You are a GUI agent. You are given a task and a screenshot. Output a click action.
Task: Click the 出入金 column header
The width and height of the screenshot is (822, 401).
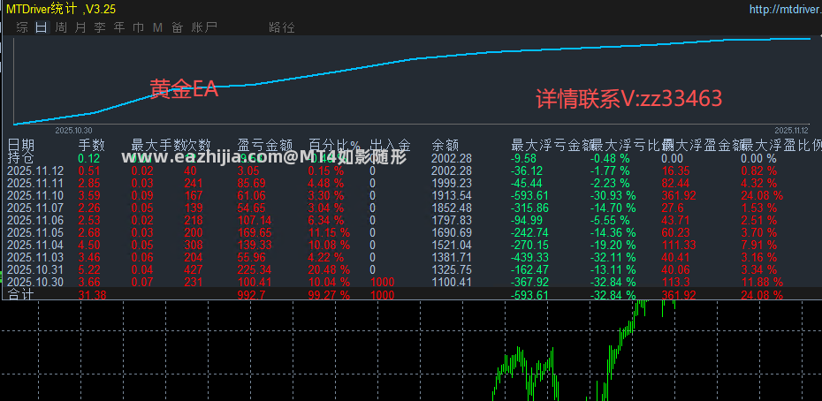[x=390, y=145]
